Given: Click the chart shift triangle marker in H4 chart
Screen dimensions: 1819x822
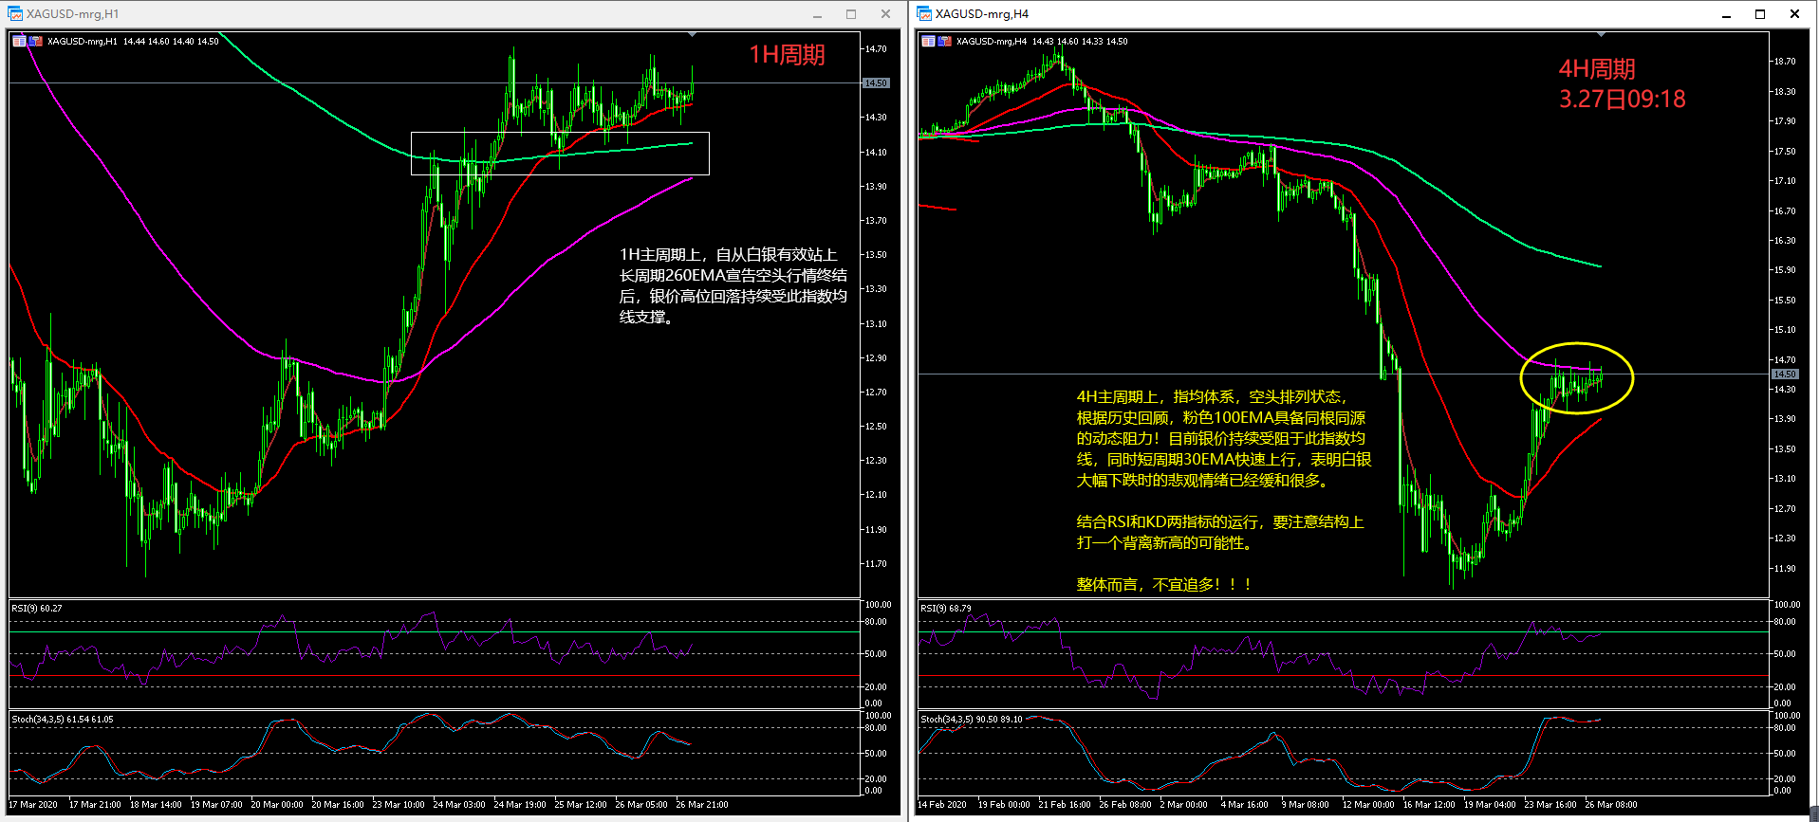Looking at the screenshot, I should click(1601, 34).
